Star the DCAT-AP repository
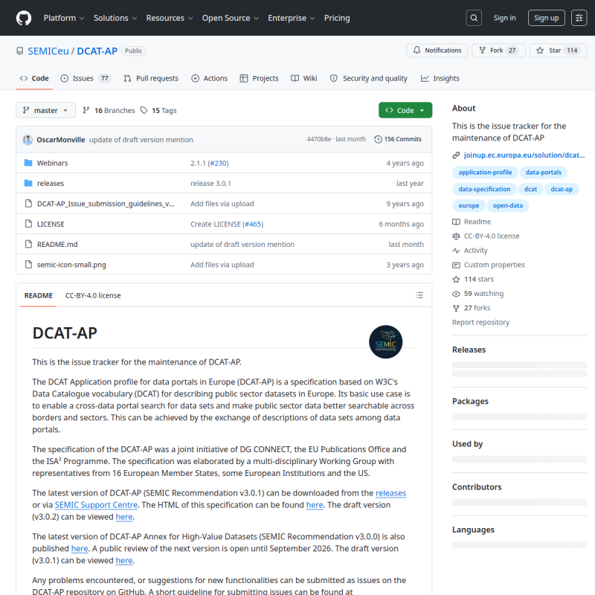The width and height of the screenshot is (595, 595). click(559, 51)
